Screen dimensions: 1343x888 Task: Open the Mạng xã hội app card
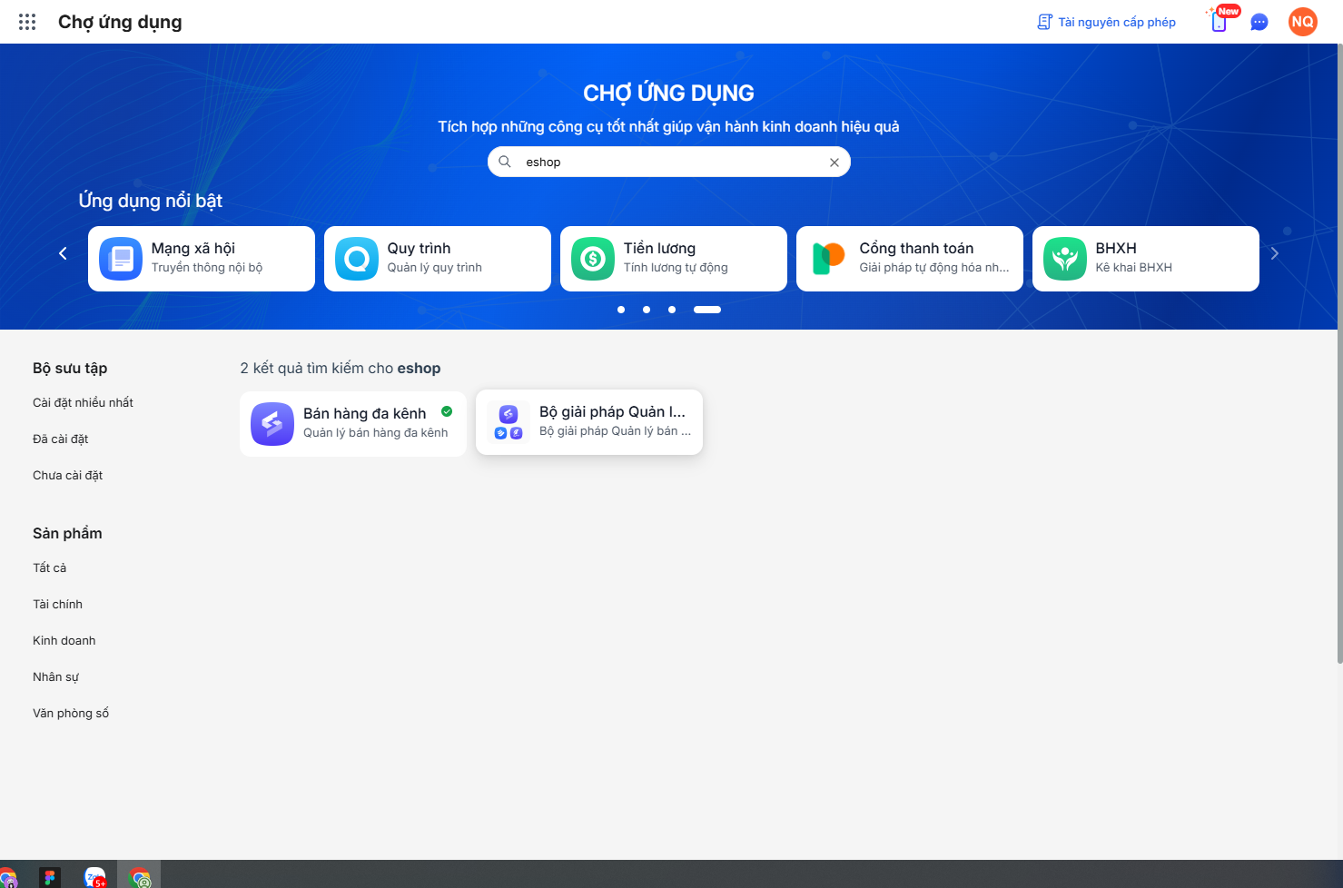pyautogui.click(x=202, y=259)
